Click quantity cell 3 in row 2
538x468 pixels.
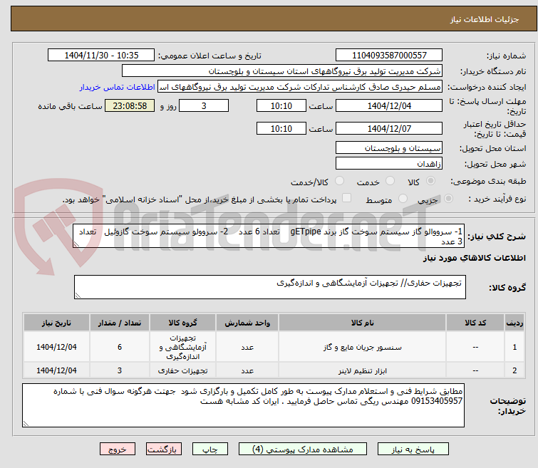pos(120,370)
